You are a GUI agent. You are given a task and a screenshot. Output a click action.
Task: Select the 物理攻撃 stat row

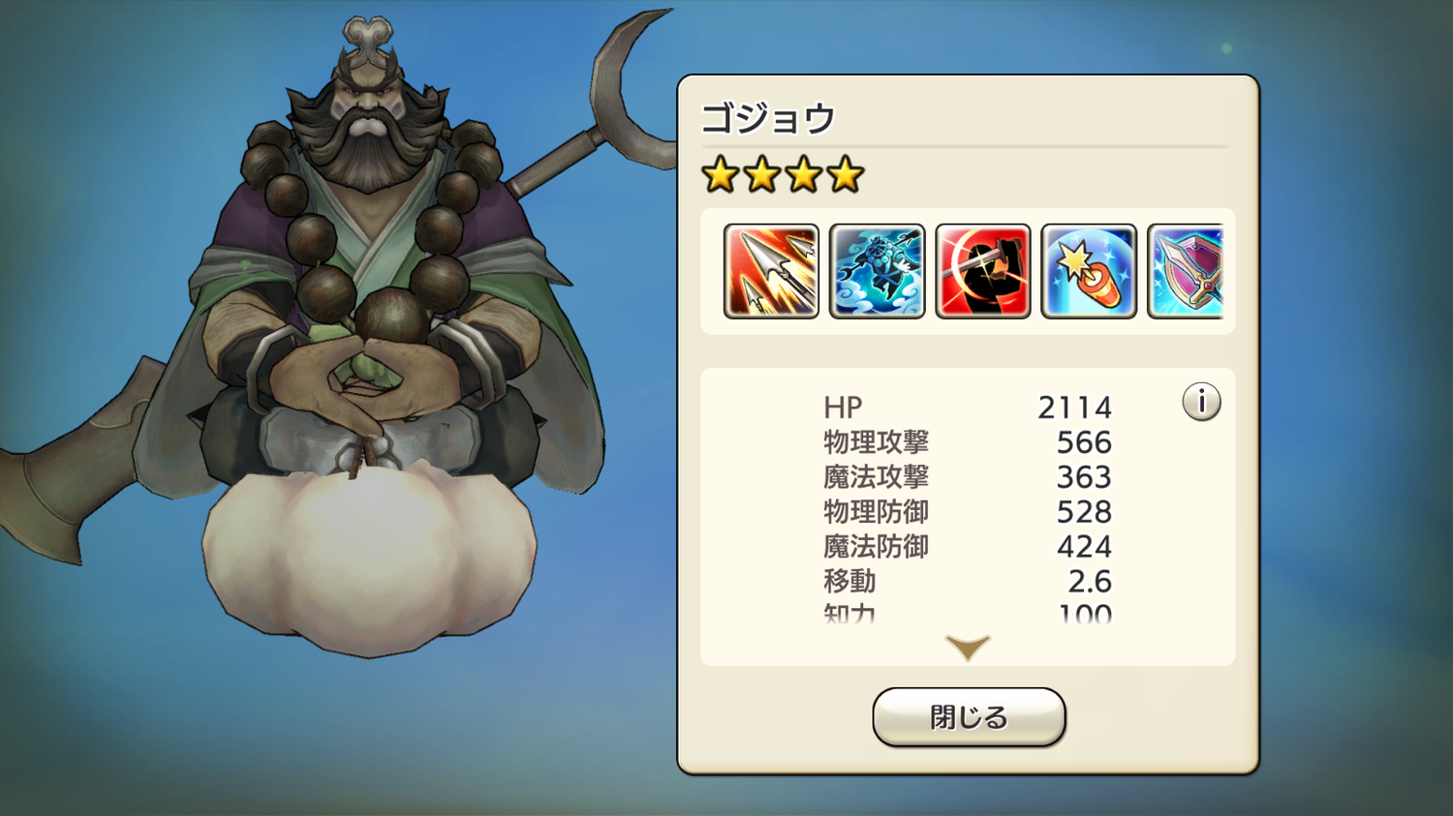click(x=968, y=442)
